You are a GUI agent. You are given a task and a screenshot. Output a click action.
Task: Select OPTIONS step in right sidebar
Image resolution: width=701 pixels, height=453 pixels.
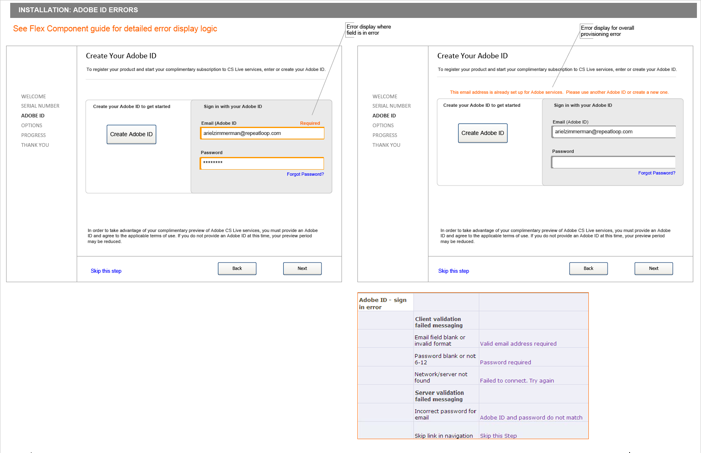pos(383,126)
